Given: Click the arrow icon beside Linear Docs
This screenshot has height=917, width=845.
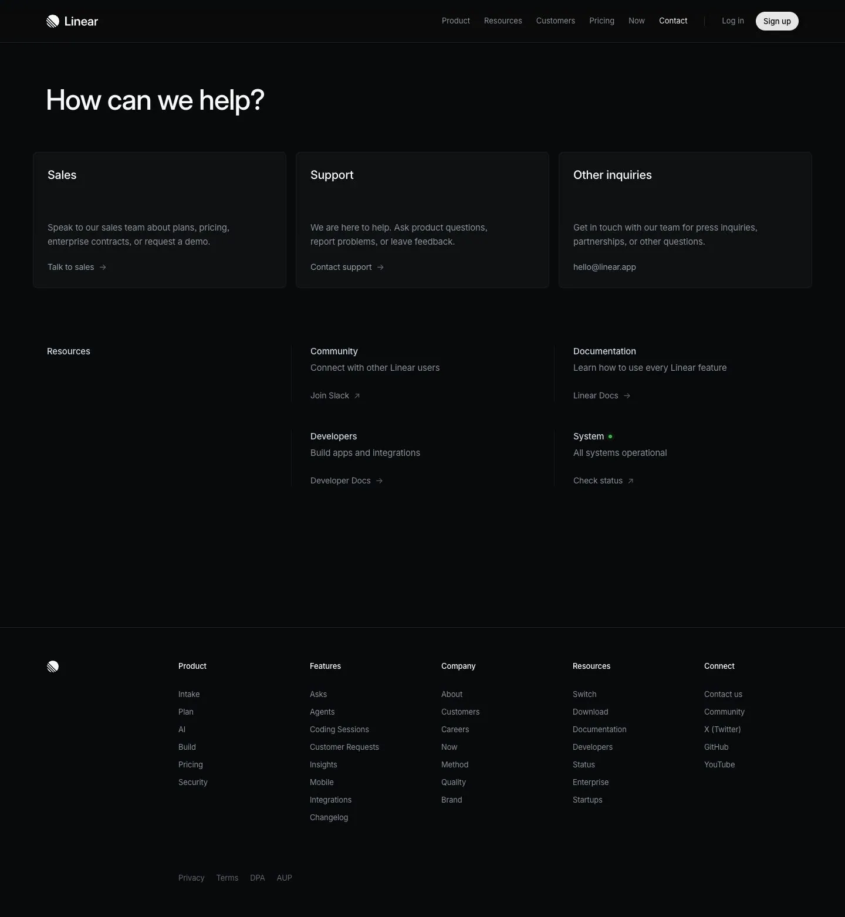Looking at the screenshot, I should (627, 395).
